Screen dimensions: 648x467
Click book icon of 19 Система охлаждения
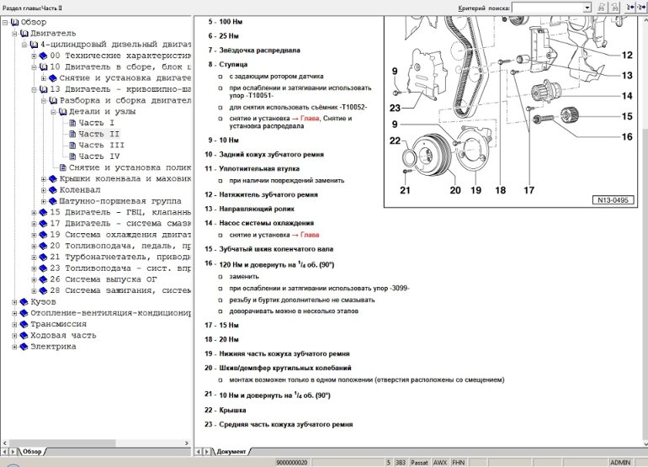pos(44,235)
